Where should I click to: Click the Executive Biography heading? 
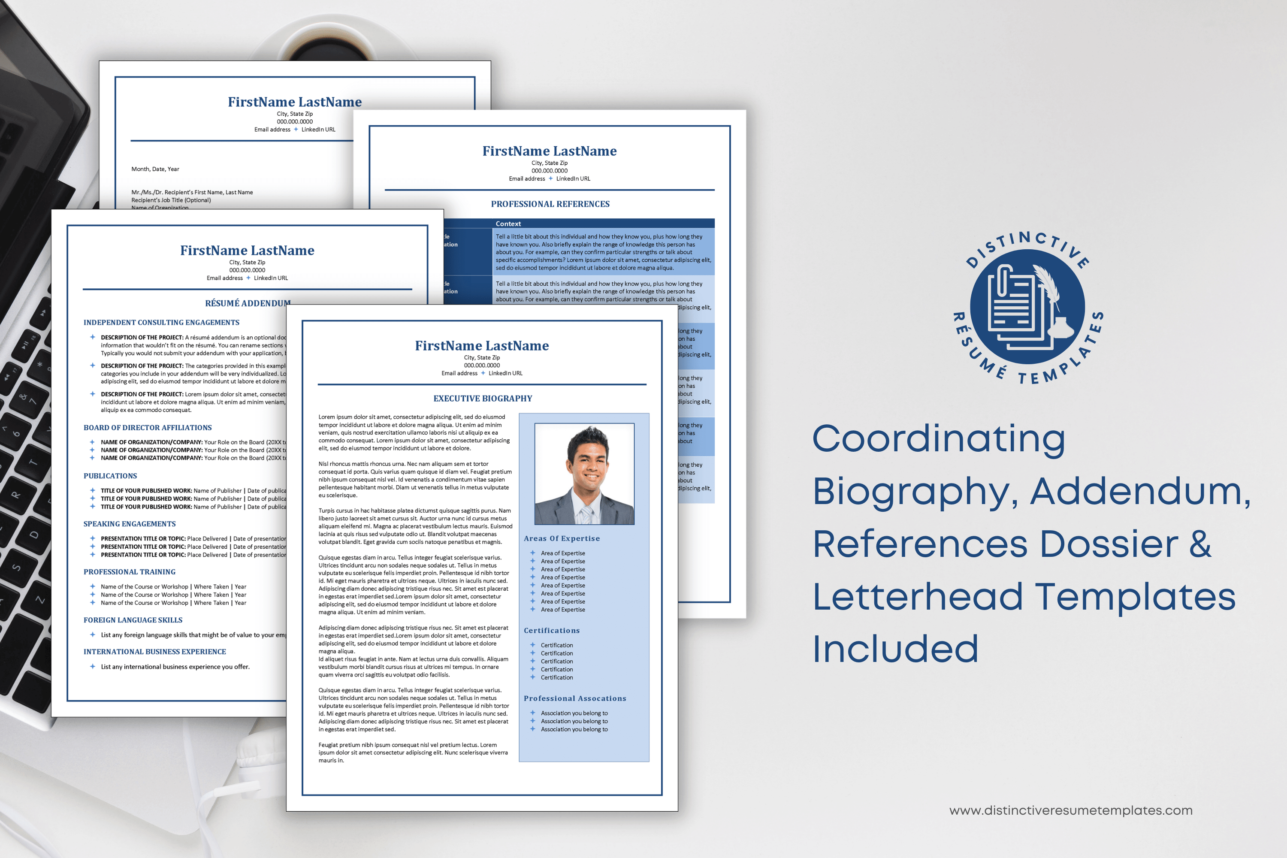tap(483, 399)
